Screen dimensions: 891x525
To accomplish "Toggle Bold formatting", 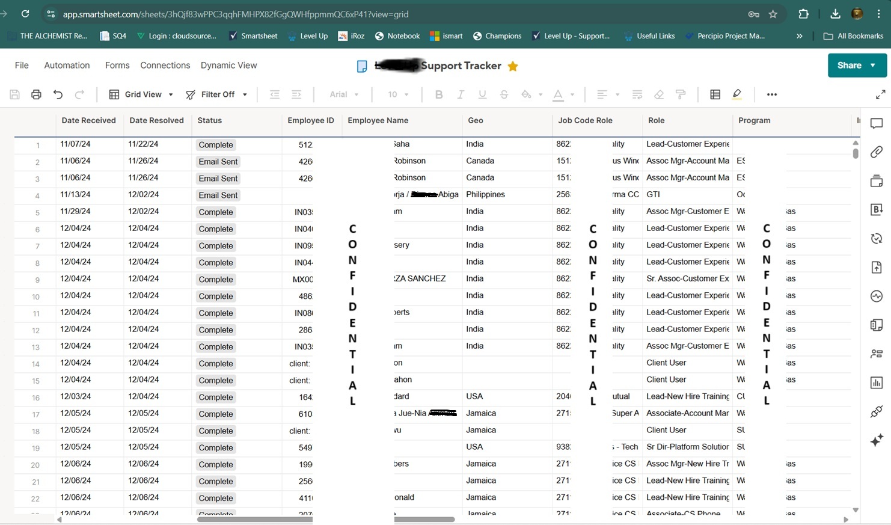I will [438, 94].
